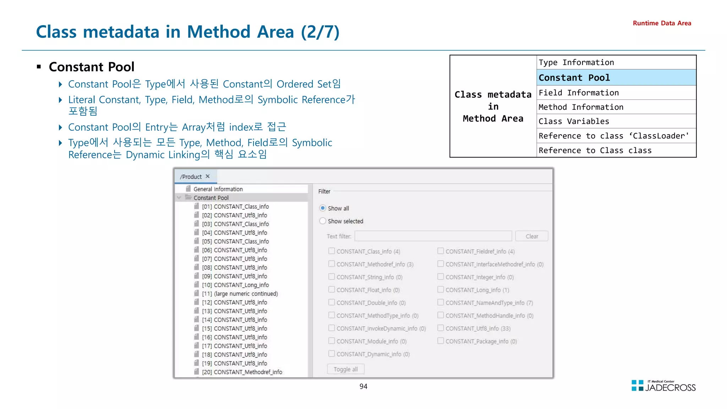
Task: Check CONSTANT_Long_info (1) checkbox
Action: pos(441,289)
